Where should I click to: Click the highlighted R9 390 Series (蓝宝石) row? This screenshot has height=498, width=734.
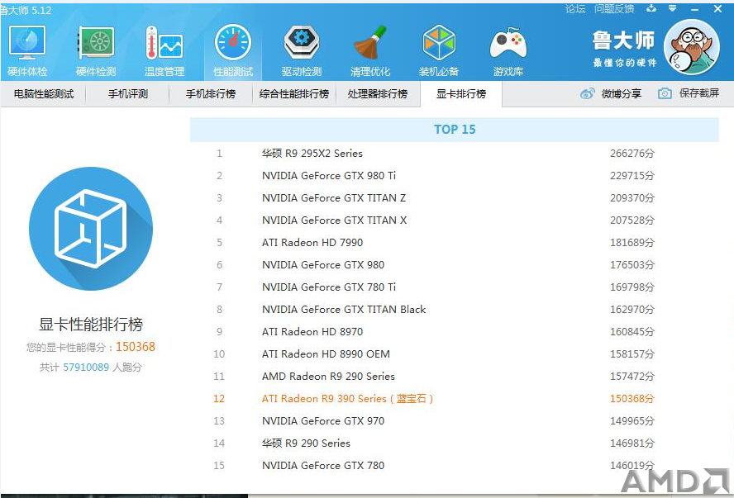455,399
